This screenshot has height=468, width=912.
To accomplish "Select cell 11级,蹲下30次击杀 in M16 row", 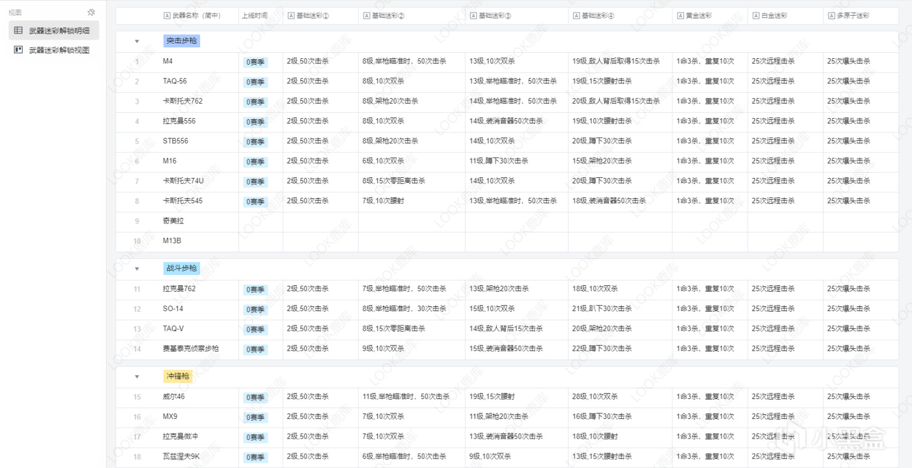I will 517,162.
